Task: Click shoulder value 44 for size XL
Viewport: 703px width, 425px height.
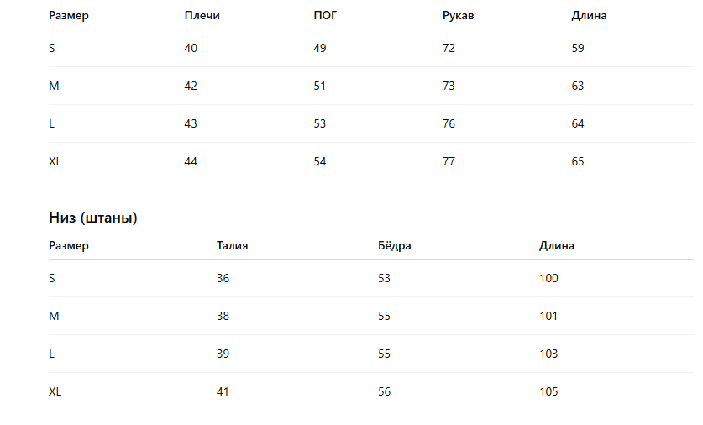Action: click(x=191, y=161)
